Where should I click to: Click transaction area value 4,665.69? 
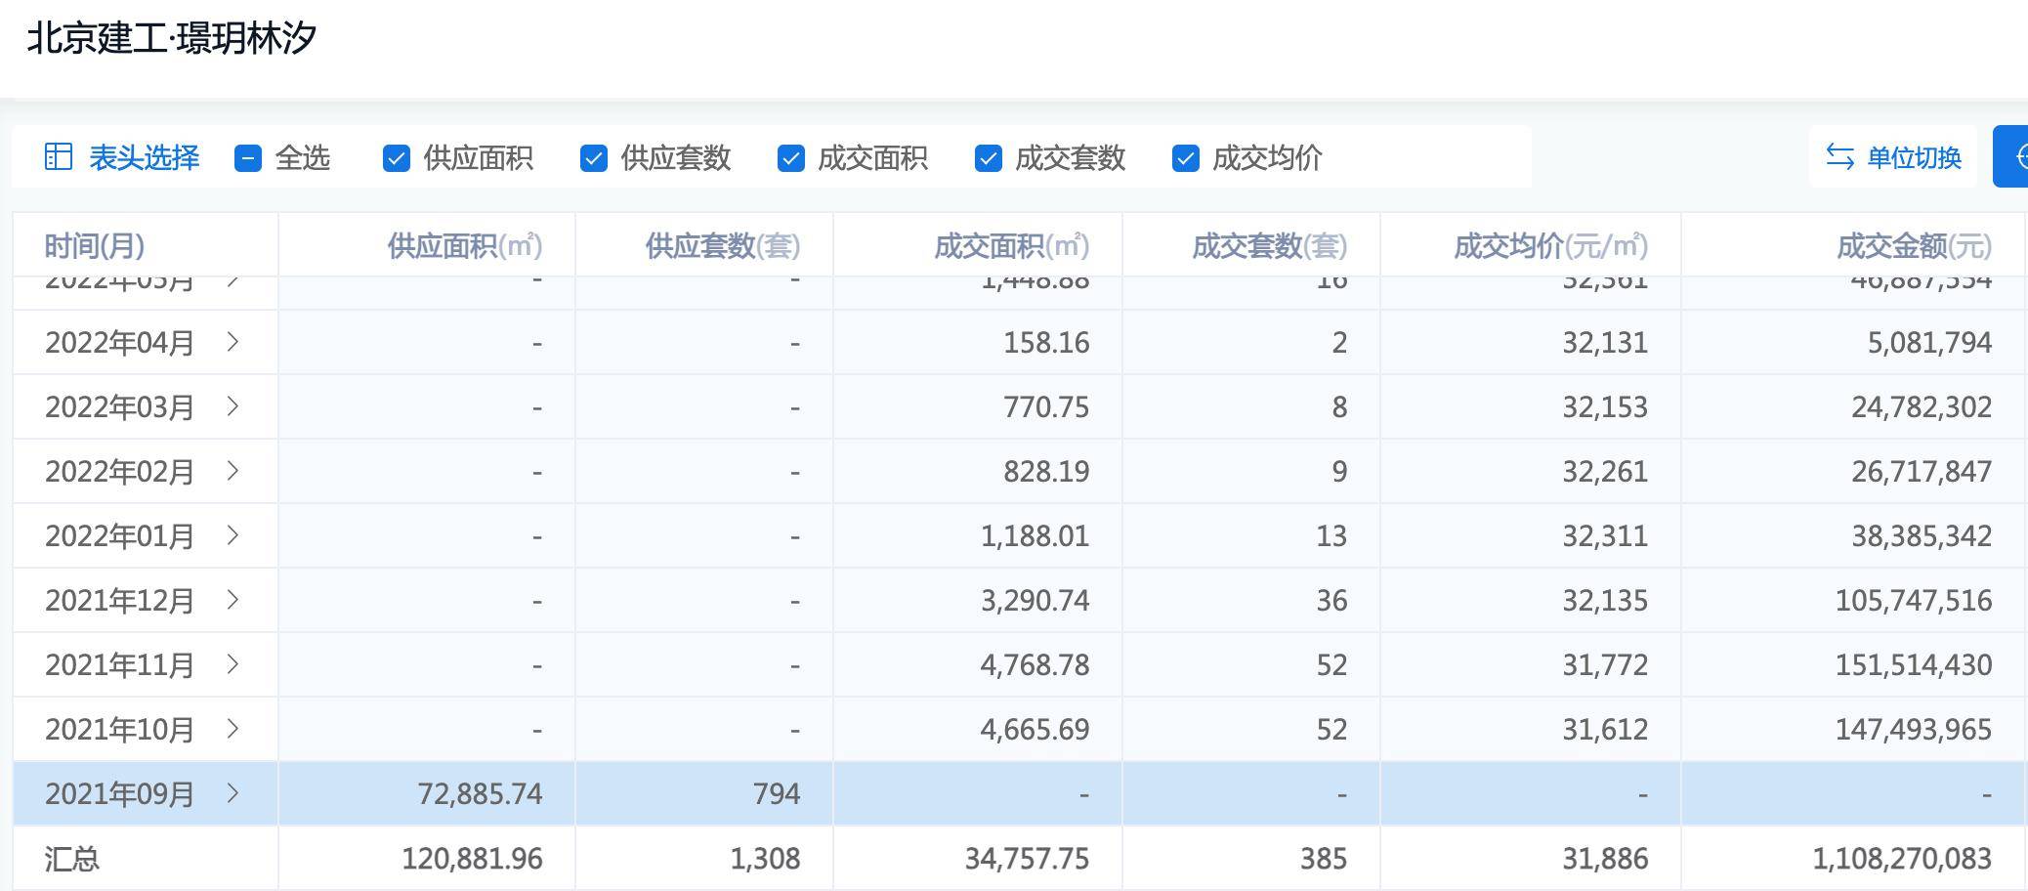pos(1035,729)
